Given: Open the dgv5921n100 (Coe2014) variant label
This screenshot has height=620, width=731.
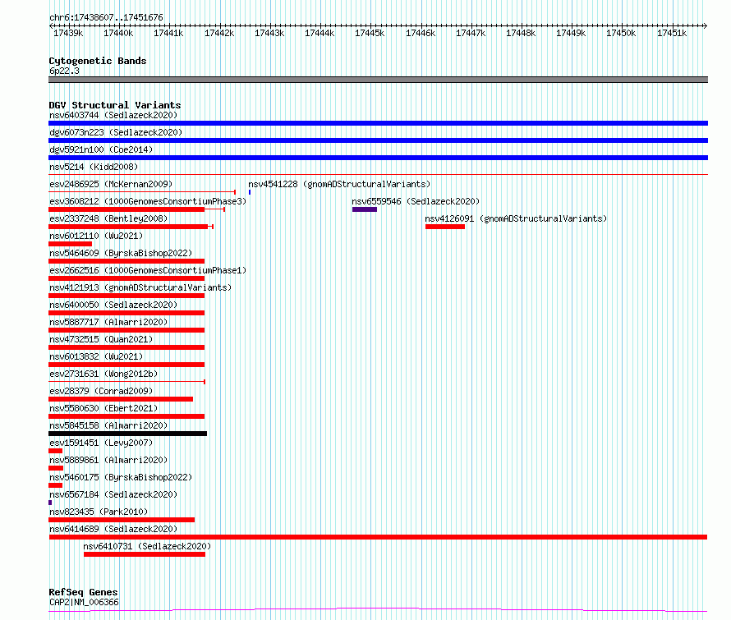Looking at the screenshot, I should (101, 149).
